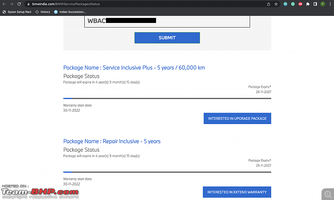Select Repair Inclusive warranty start date 30-11-2022
This screenshot has width=334, height=200.
click(71, 184)
